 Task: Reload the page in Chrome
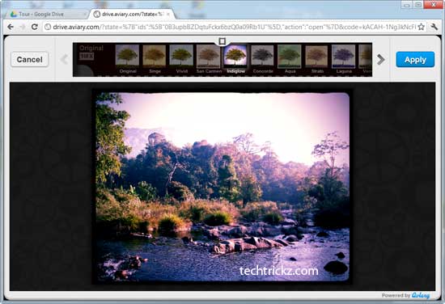(35, 27)
